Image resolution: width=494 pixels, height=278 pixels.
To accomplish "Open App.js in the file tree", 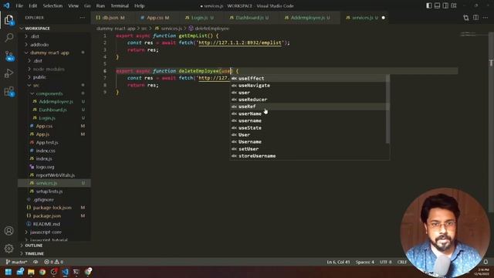I will pos(42,134).
